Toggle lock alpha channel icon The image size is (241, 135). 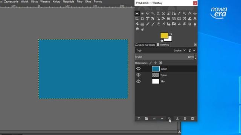161,63
